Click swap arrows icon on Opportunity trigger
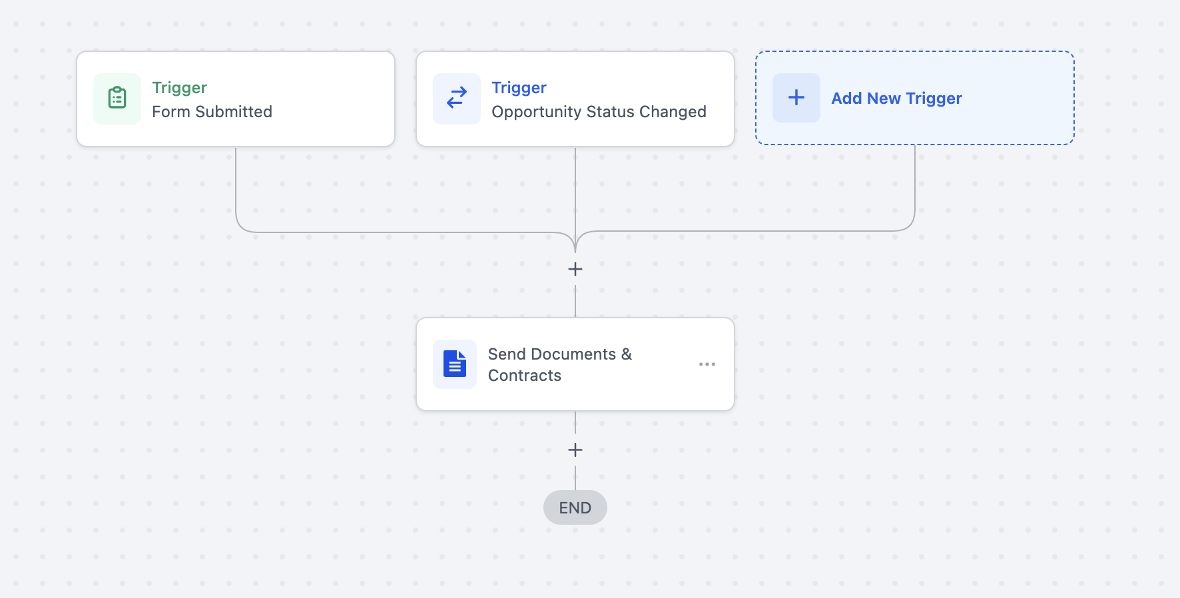This screenshot has width=1180, height=598. pyautogui.click(x=457, y=98)
